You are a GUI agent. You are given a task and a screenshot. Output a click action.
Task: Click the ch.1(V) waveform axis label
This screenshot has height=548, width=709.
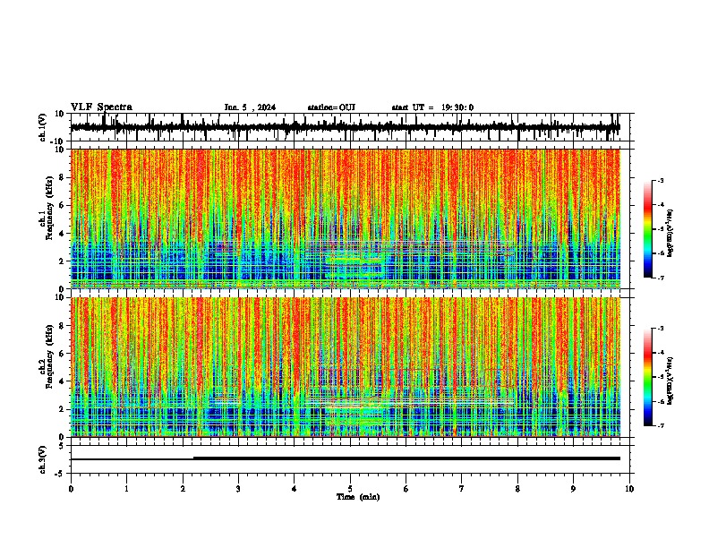pos(43,127)
